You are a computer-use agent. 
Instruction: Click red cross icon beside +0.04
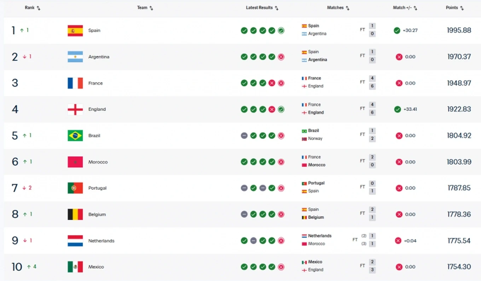(398, 241)
